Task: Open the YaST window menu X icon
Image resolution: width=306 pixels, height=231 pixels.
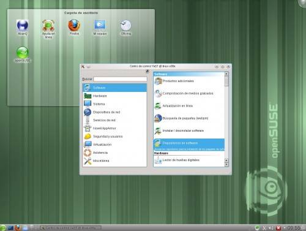Action: (83, 66)
